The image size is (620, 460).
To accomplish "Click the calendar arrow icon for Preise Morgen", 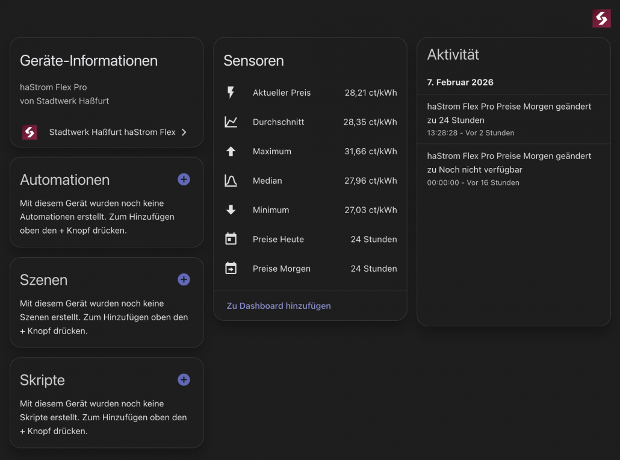I will pos(231,269).
